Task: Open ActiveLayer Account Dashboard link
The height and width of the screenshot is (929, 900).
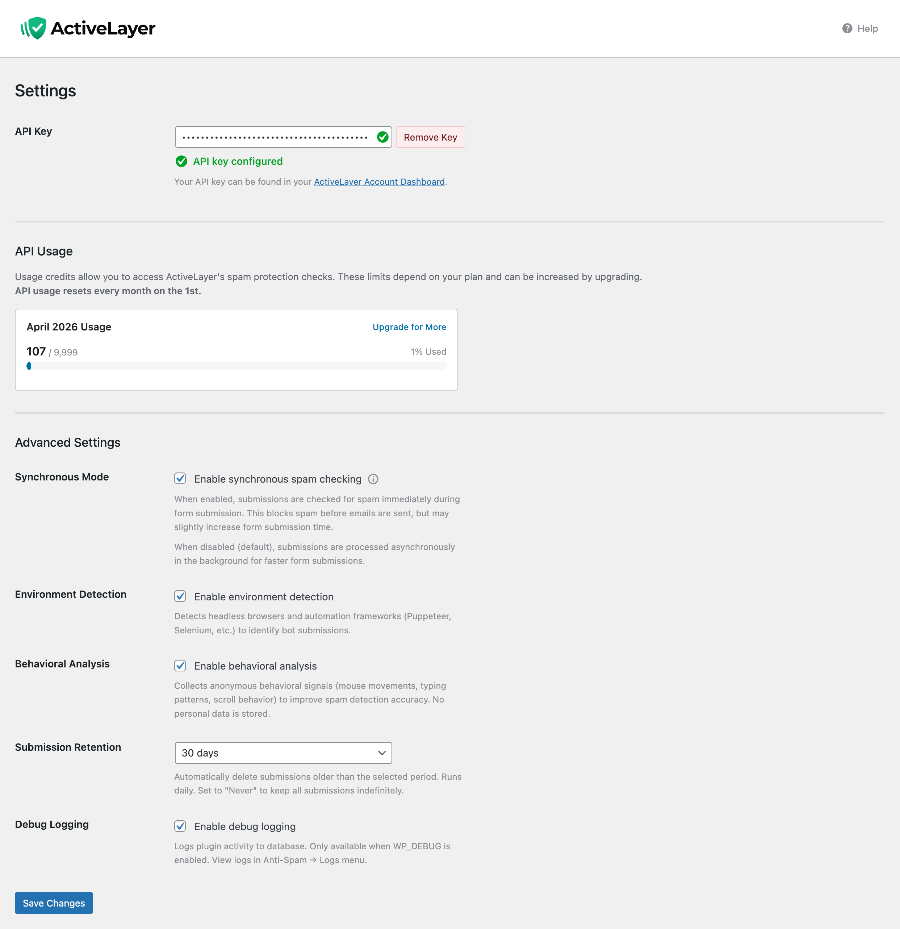Action: [x=379, y=182]
